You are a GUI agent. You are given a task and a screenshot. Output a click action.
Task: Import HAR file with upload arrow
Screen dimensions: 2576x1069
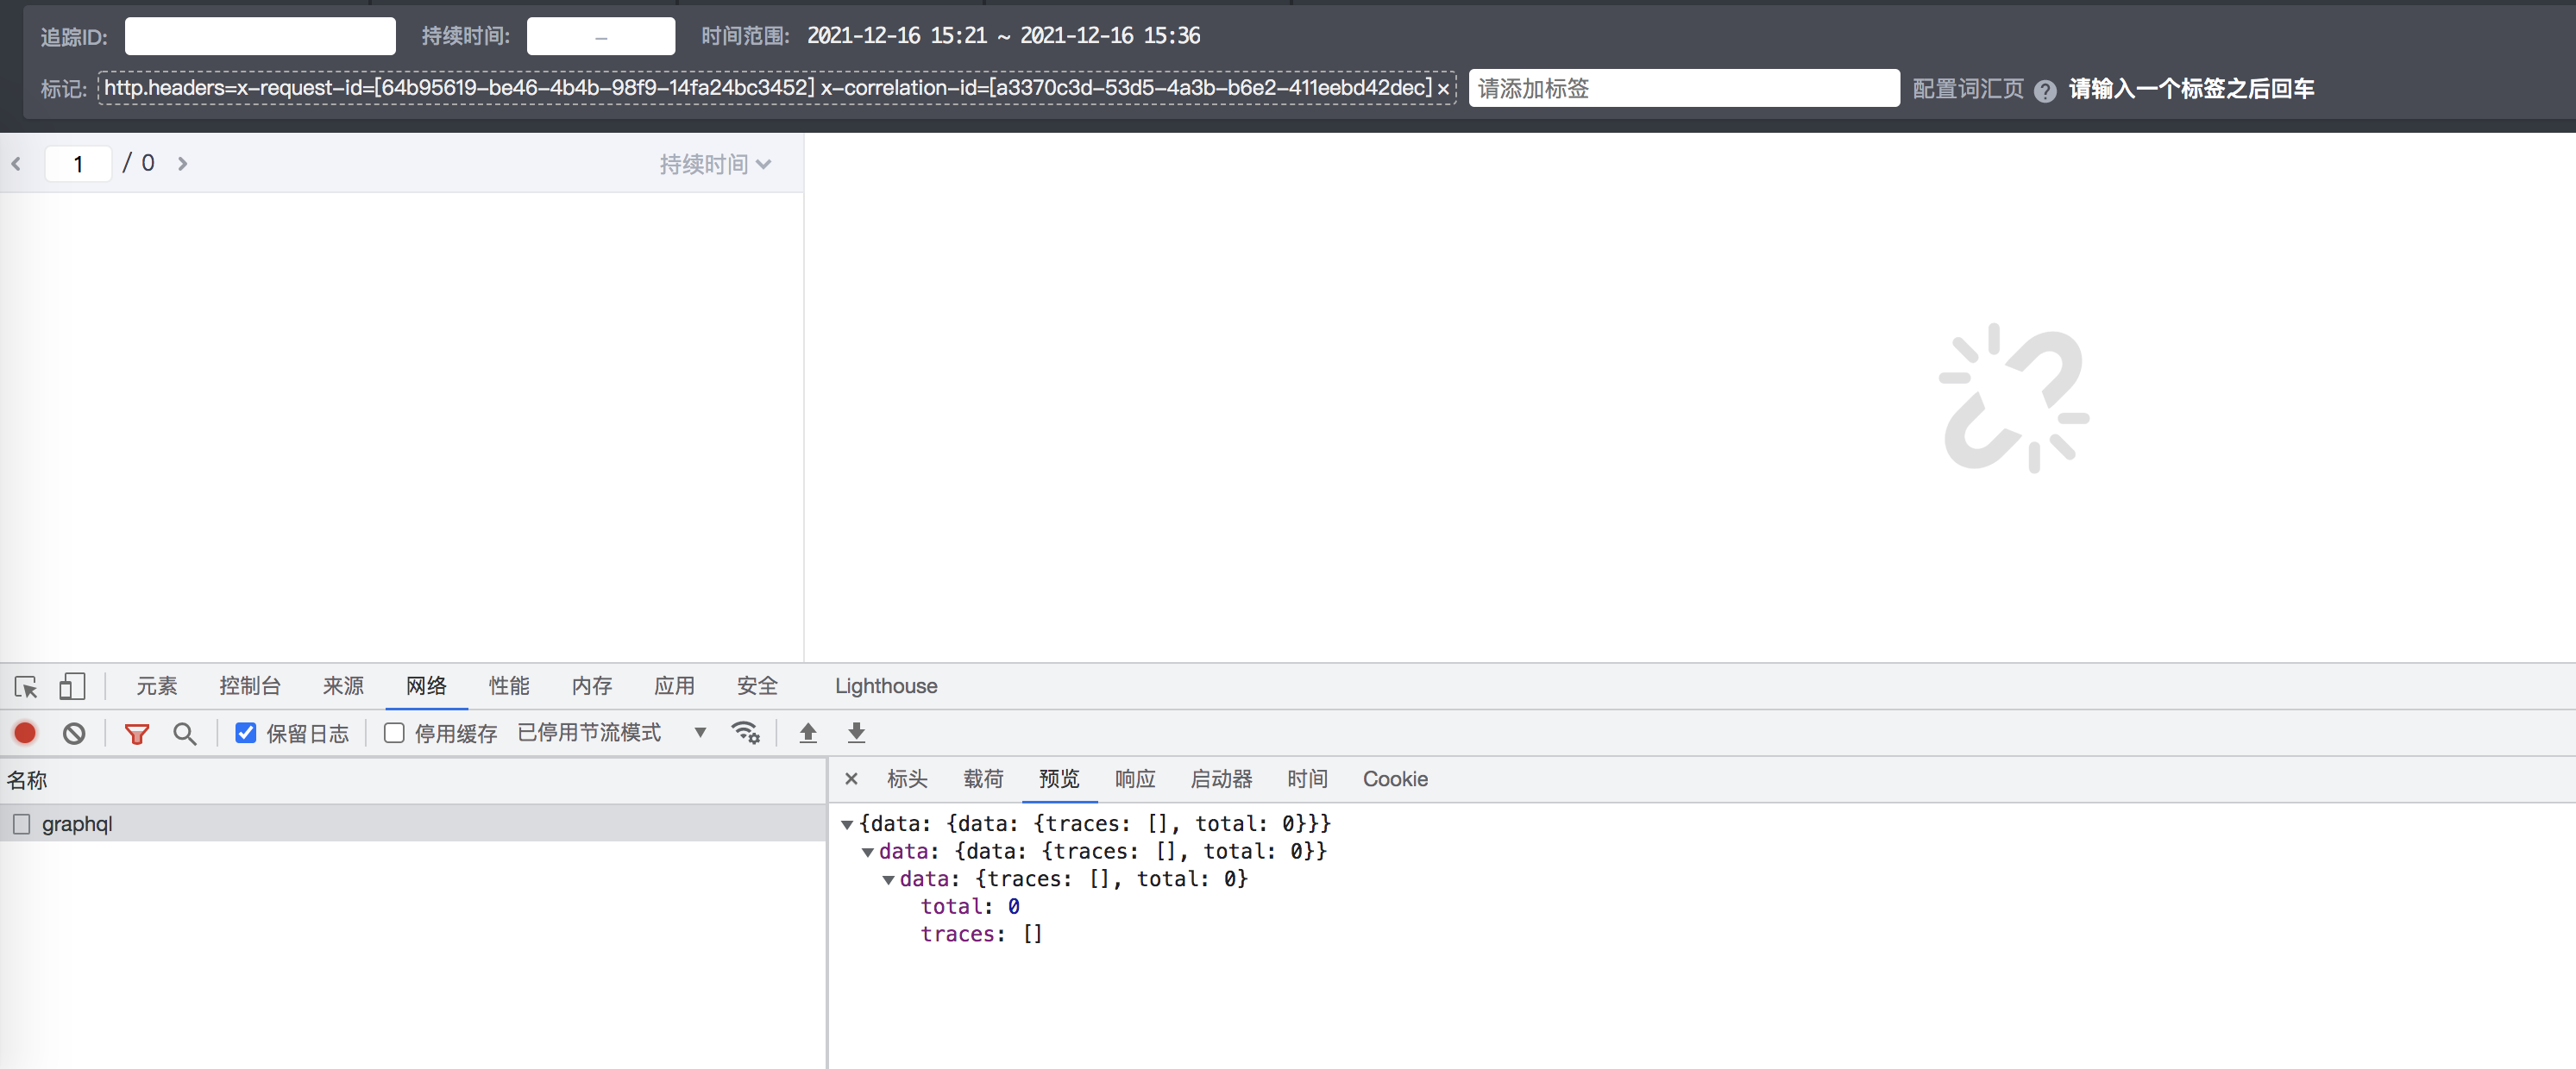point(808,734)
